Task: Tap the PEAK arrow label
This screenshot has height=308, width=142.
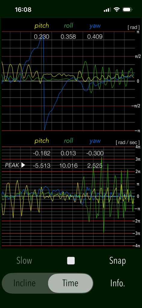Action: pyautogui.click(x=15, y=165)
